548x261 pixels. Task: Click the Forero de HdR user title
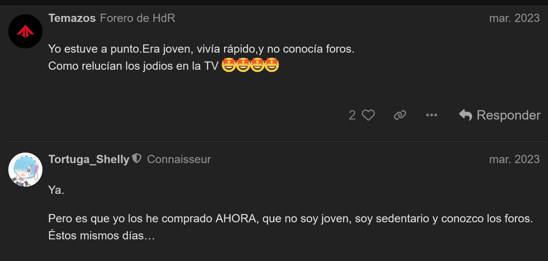pyautogui.click(x=137, y=18)
